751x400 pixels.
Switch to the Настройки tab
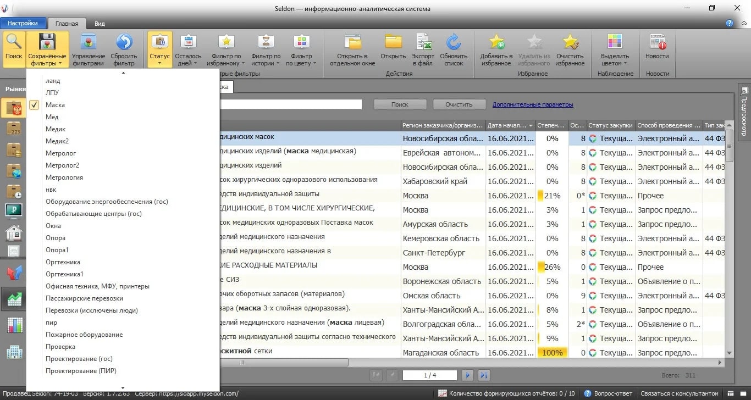(23, 23)
